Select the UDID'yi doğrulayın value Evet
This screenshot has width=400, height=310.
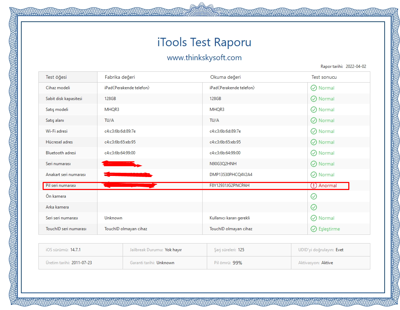click(340, 250)
